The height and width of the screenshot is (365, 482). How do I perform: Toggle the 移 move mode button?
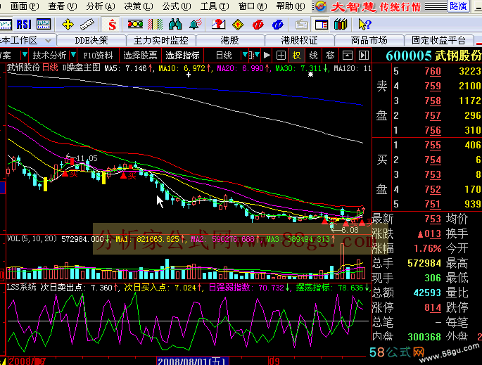click(x=330, y=56)
